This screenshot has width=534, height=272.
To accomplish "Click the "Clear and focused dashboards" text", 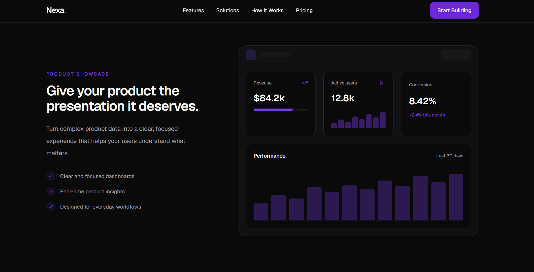I will tap(97, 176).
